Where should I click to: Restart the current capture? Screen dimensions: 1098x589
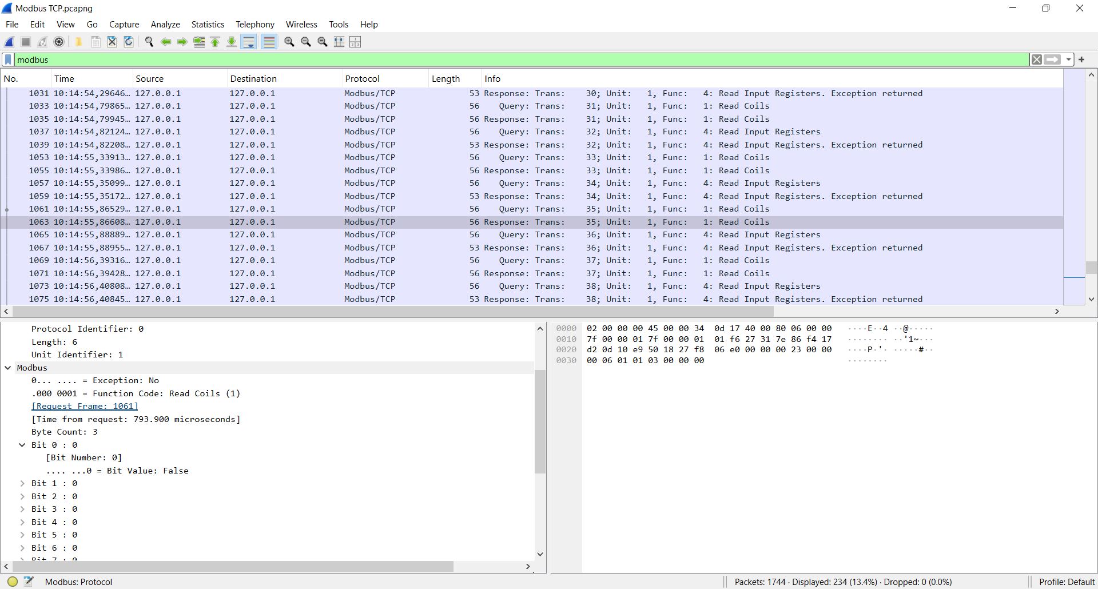(42, 41)
